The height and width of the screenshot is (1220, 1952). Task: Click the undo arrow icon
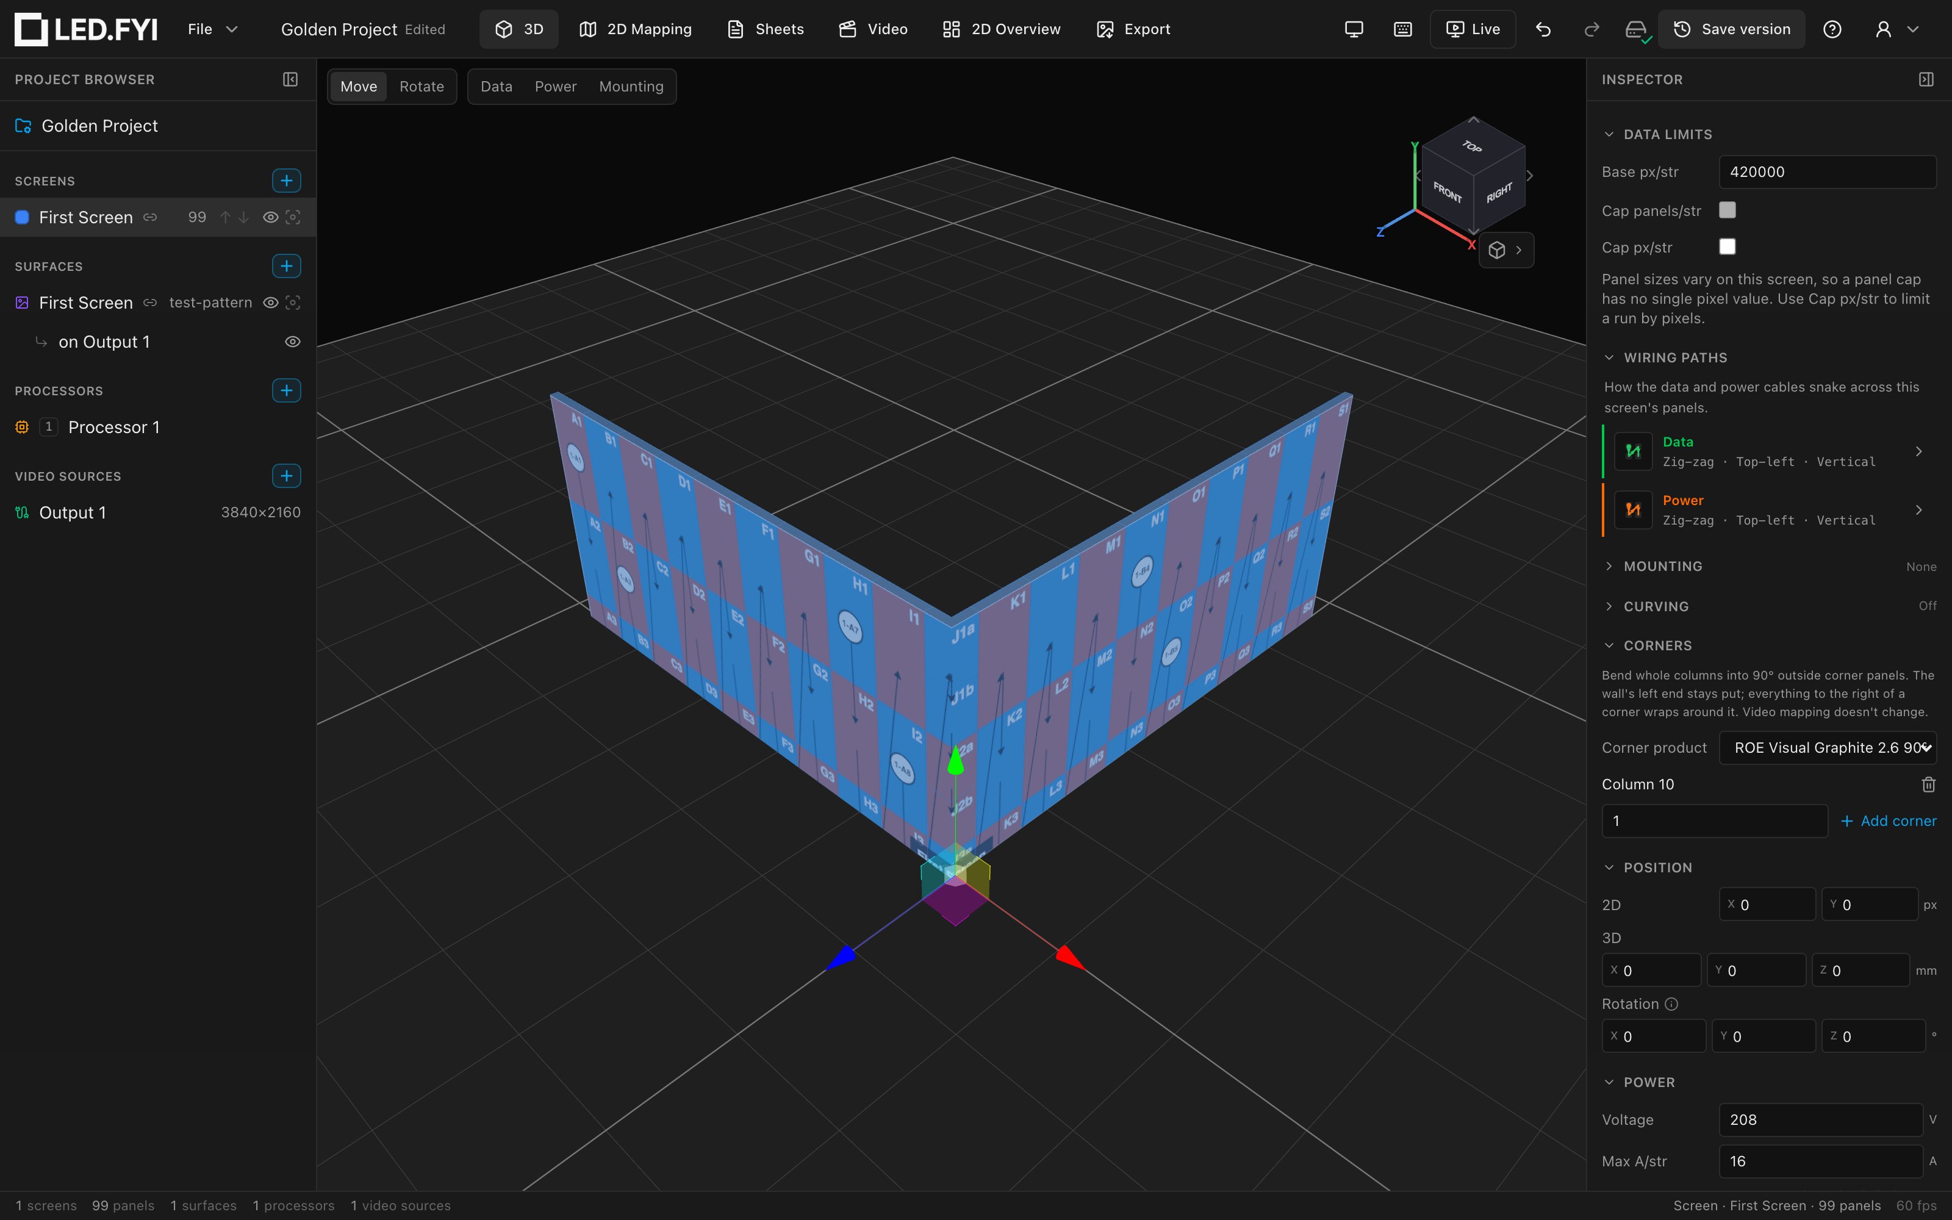pos(1543,29)
